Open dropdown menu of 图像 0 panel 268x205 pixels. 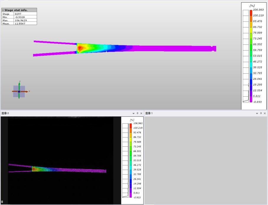[133, 113]
